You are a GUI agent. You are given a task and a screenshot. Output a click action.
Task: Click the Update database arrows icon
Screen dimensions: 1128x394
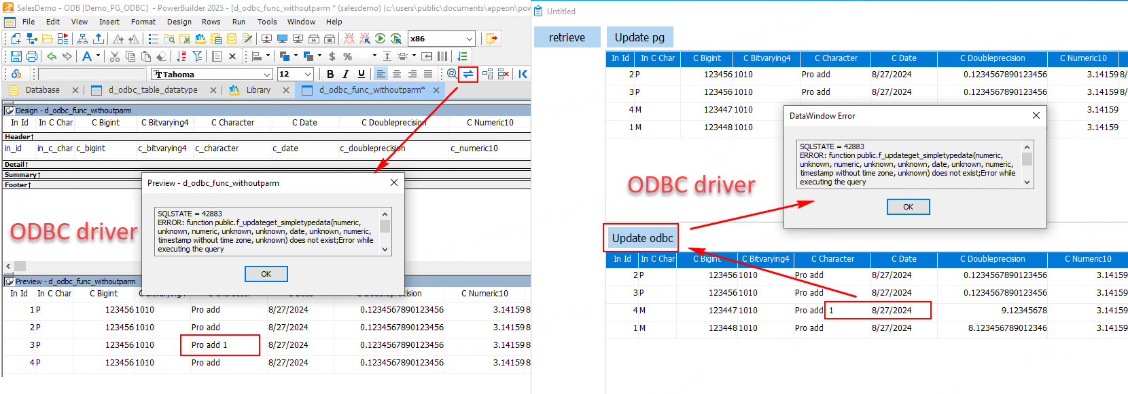[468, 74]
